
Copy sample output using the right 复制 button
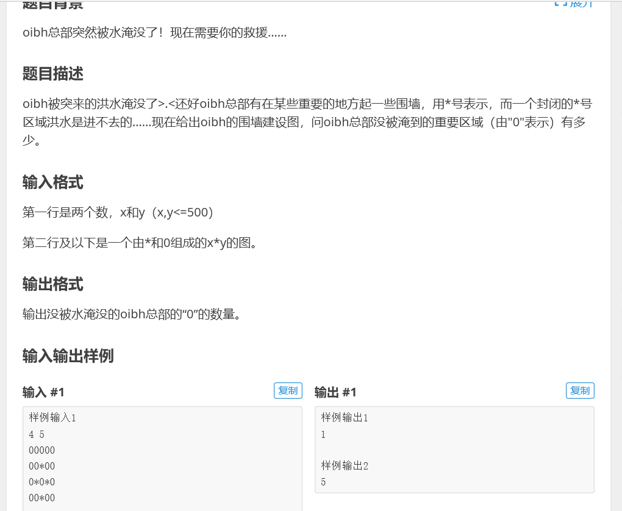coord(579,390)
